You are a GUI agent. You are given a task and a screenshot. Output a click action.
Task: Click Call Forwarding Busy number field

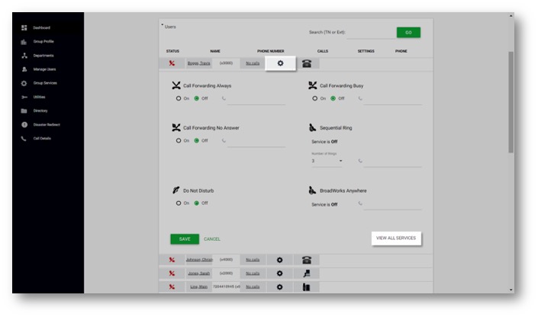[392, 99]
